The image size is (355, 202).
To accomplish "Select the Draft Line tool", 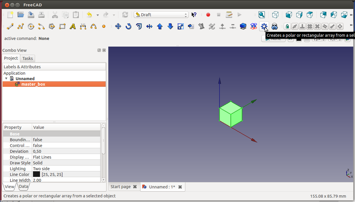I will coord(10,27).
